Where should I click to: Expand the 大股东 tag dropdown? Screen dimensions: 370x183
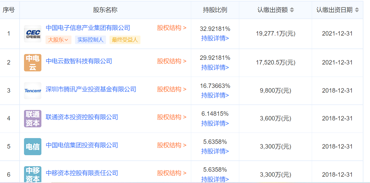58,40
